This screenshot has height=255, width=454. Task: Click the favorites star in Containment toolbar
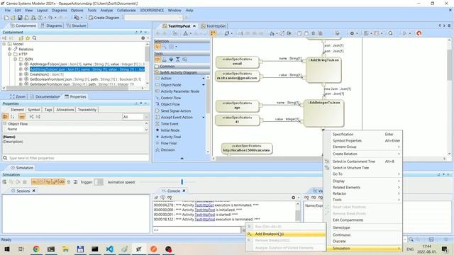(28, 38)
